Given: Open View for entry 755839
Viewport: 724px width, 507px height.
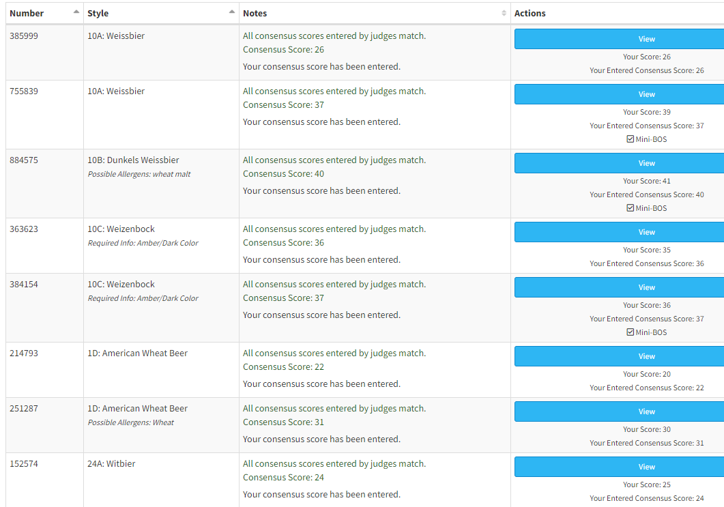Looking at the screenshot, I should tap(646, 94).
